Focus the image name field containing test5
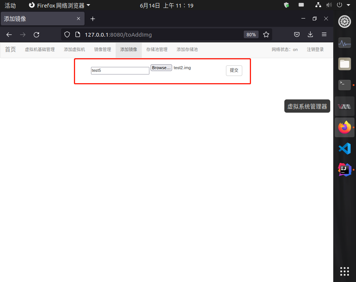This screenshot has width=356, height=282. coord(120,71)
